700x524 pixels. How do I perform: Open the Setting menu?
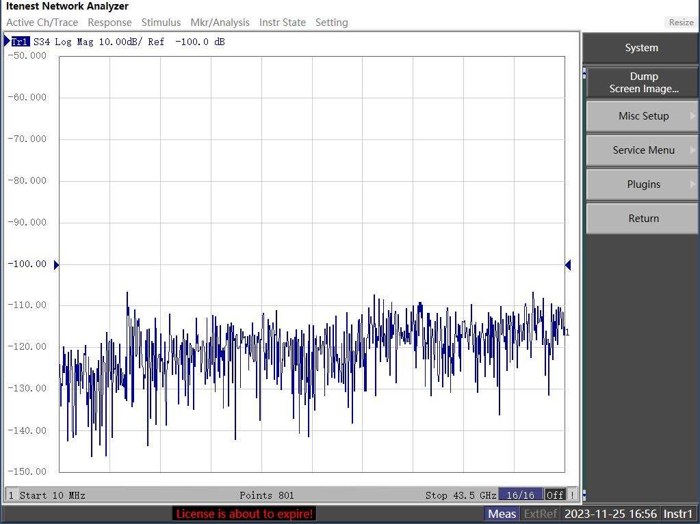pyautogui.click(x=332, y=23)
